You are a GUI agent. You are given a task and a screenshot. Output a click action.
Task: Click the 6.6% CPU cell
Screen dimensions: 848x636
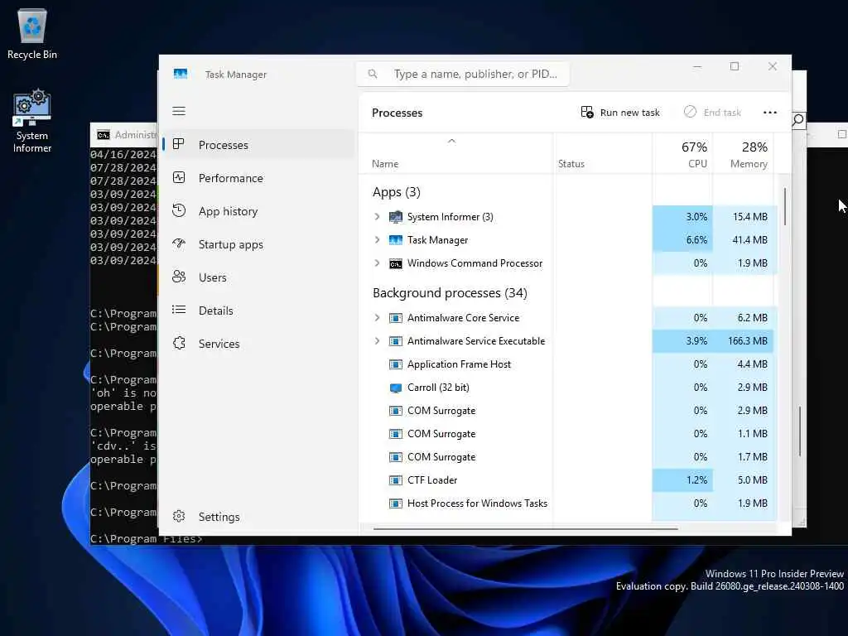point(682,240)
